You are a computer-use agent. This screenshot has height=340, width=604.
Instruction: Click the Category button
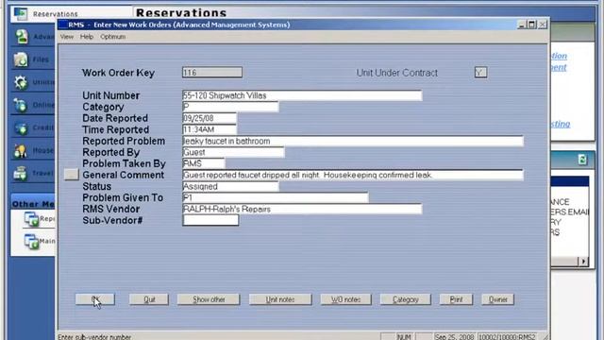point(405,299)
